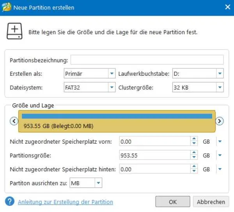Viewport: 234px width, 212px height.
Task: Increase the unallocated space before (vorn) value
Action: pos(194,139)
